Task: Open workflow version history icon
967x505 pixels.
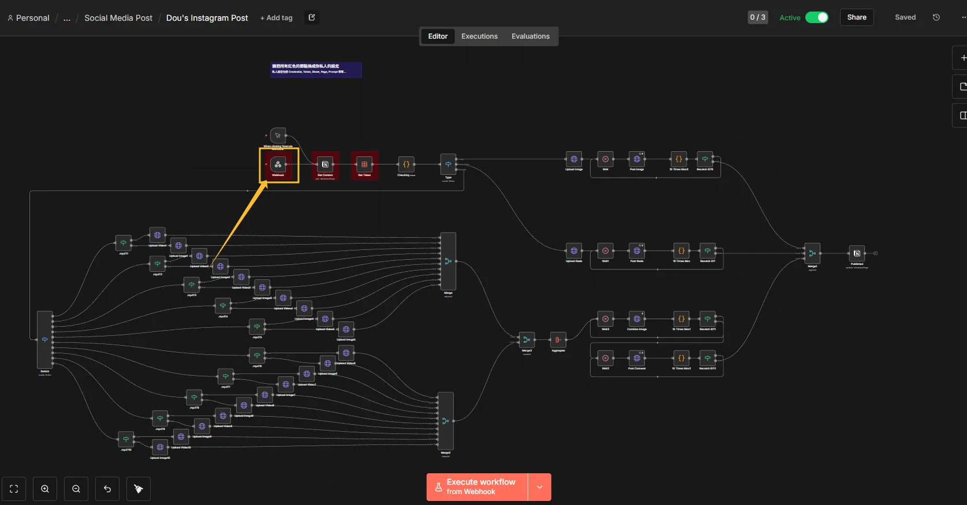Action: point(936,17)
